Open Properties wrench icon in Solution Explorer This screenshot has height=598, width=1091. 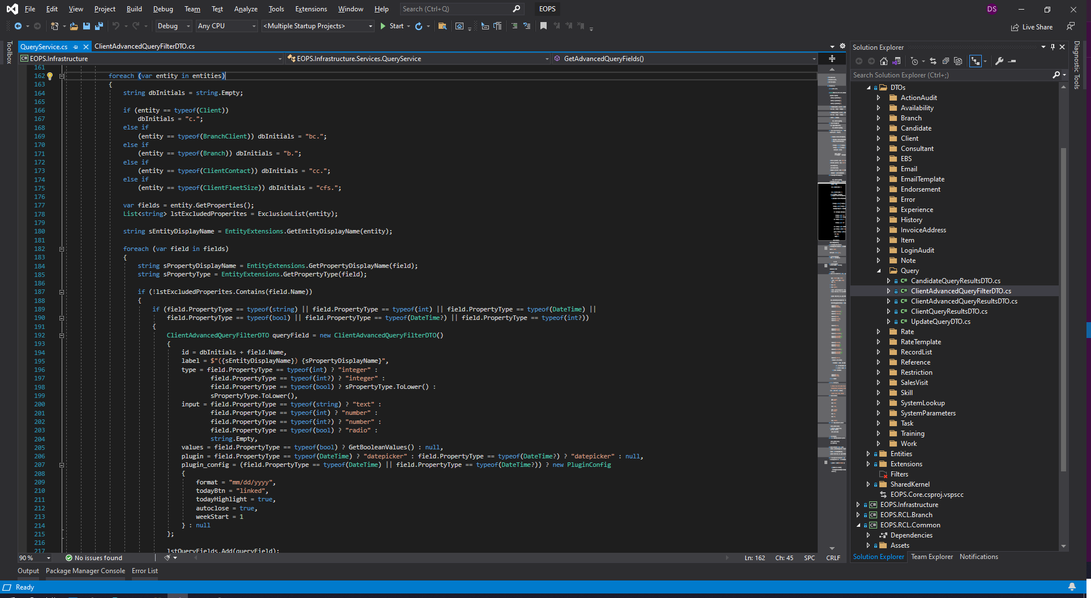tap(999, 61)
